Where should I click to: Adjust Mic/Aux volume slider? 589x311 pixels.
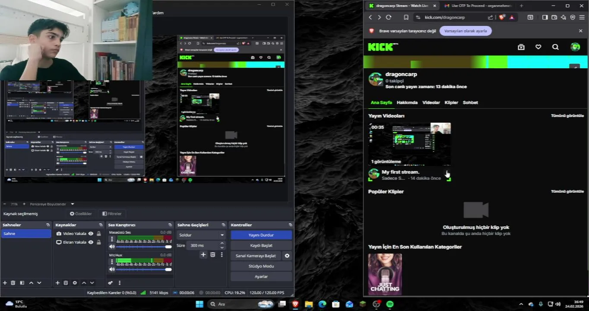144,269
